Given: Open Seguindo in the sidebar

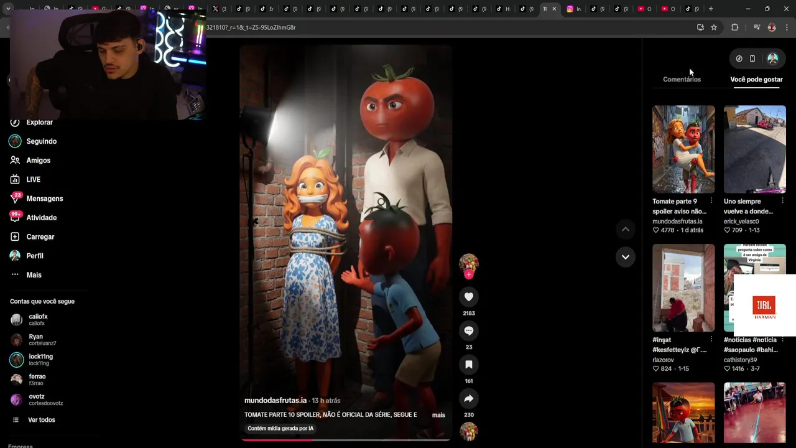Looking at the screenshot, I should pos(33,141).
